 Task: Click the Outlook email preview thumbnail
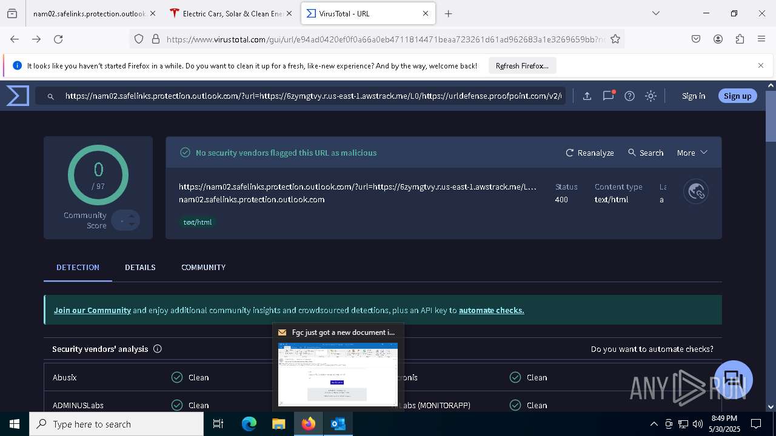click(338, 374)
